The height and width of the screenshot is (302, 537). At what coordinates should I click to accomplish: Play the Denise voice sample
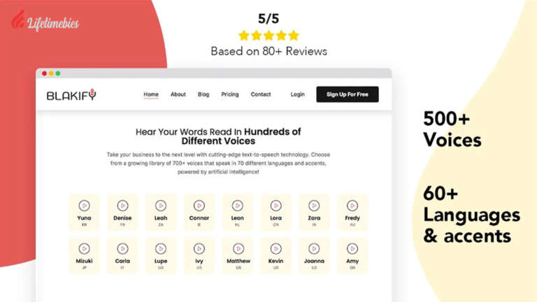[122, 206]
